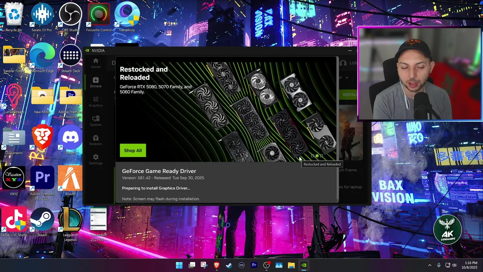Select the Transfer Folder desktop icon
This screenshot has width=483, height=272.
tap(14, 59)
